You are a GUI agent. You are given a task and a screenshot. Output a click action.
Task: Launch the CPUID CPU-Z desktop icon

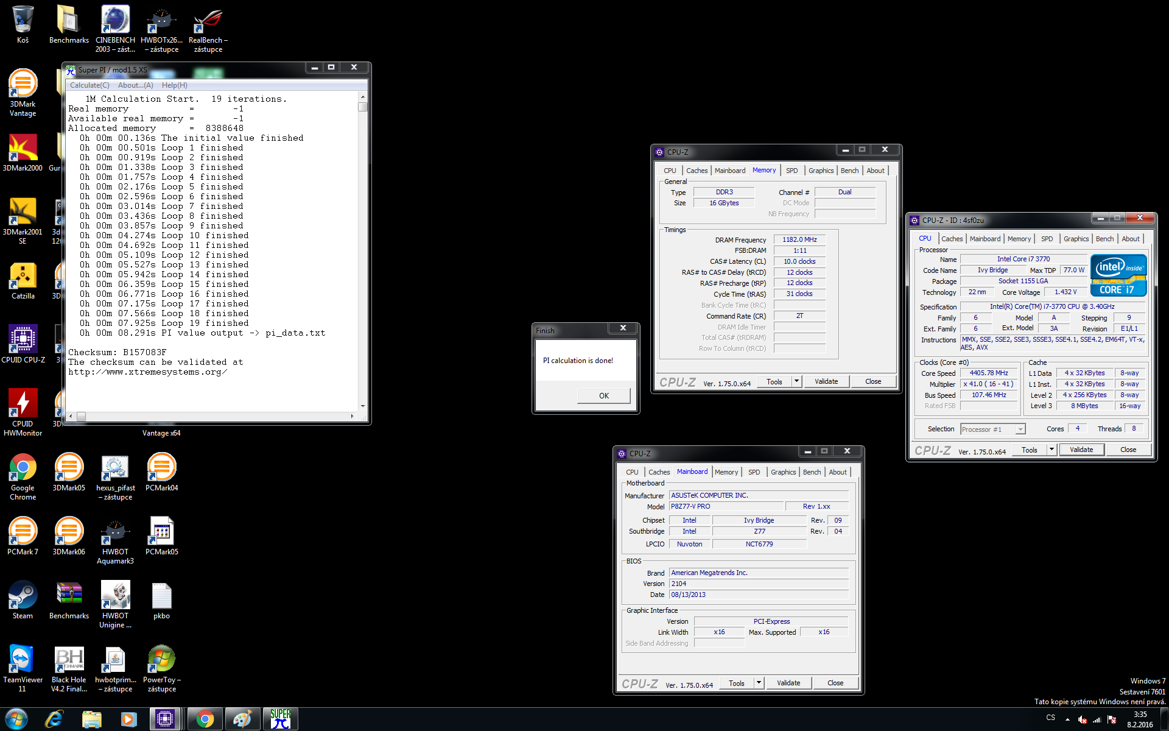(x=23, y=344)
